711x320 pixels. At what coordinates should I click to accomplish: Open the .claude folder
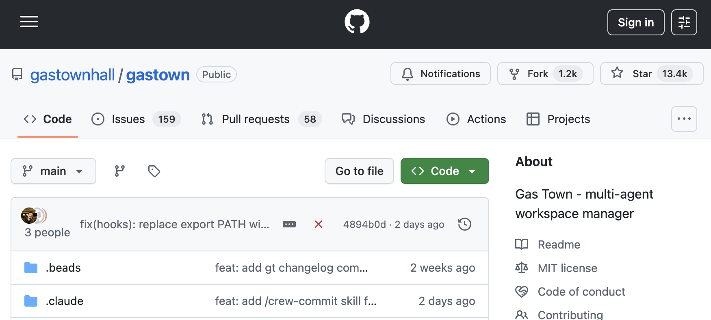pyautogui.click(x=65, y=301)
